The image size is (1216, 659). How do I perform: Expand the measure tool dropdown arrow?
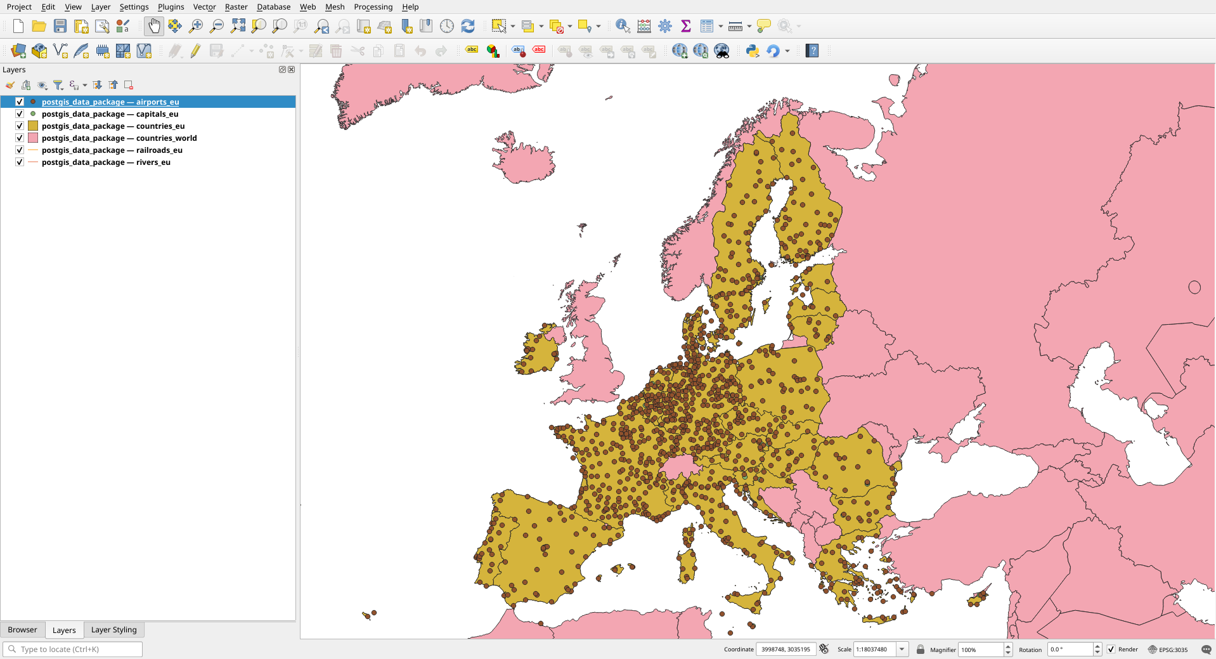(749, 26)
